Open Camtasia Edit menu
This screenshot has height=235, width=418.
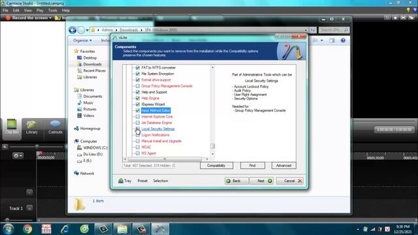(16, 10)
